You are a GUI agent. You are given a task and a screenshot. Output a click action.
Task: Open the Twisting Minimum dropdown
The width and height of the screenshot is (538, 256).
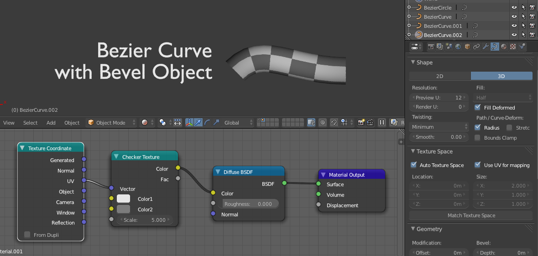439,126
